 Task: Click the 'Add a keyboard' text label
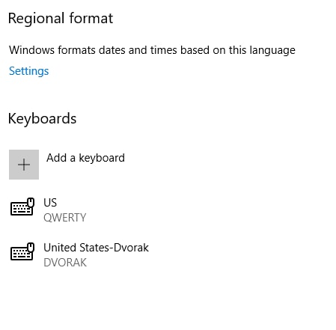click(x=85, y=158)
